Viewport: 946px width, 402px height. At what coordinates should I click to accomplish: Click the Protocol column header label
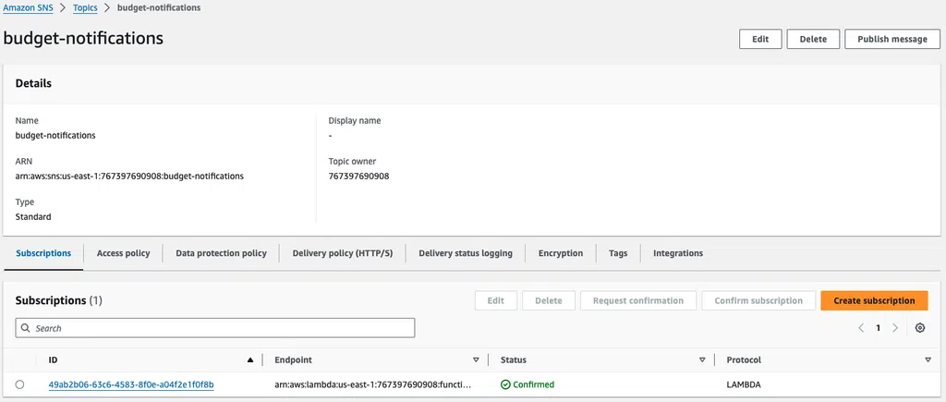(x=744, y=359)
